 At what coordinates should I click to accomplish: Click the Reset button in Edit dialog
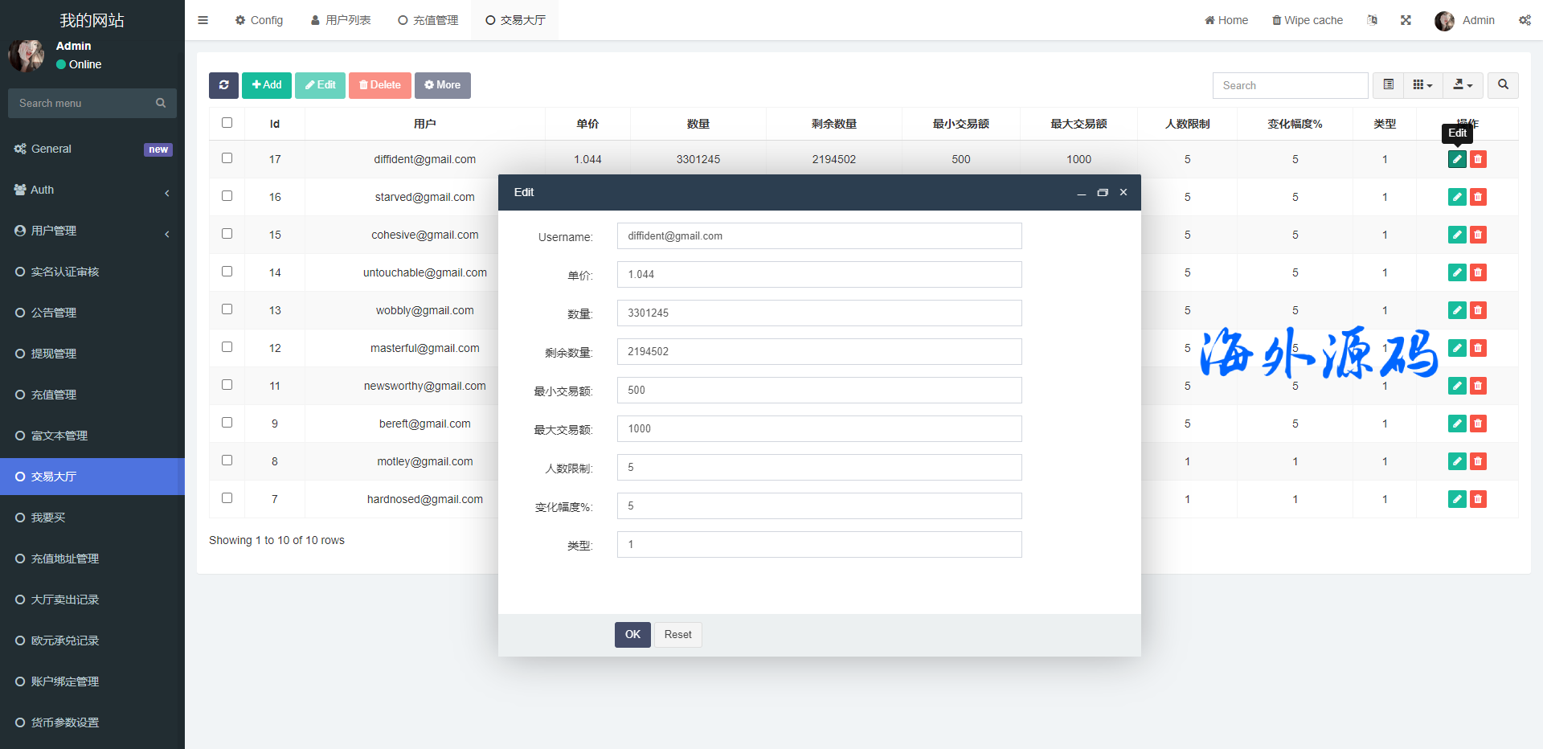point(677,635)
